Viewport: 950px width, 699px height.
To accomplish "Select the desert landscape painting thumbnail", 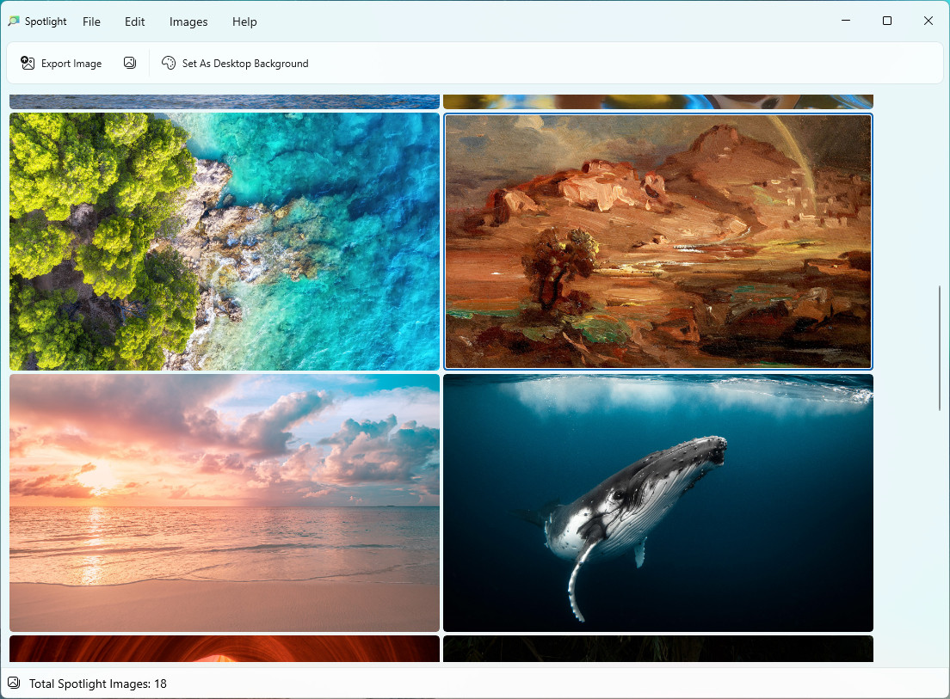I will (x=658, y=242).
